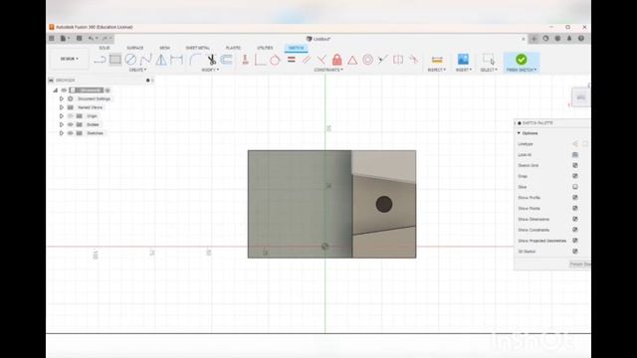Image resolution: width=637 pixels, height=358 pixels.
Task: Toggle visibility eye of Origin folder
Action: coord(71,116)
